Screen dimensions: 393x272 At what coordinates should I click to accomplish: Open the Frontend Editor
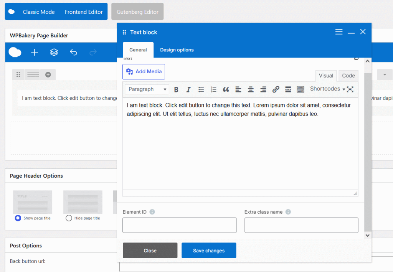tap(84, 12)
